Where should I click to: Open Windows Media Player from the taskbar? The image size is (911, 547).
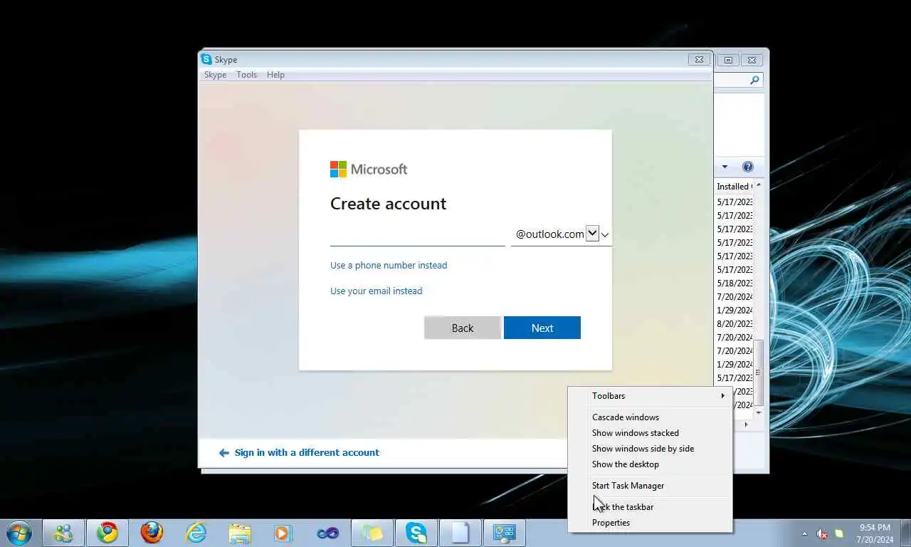click(283, 533)
